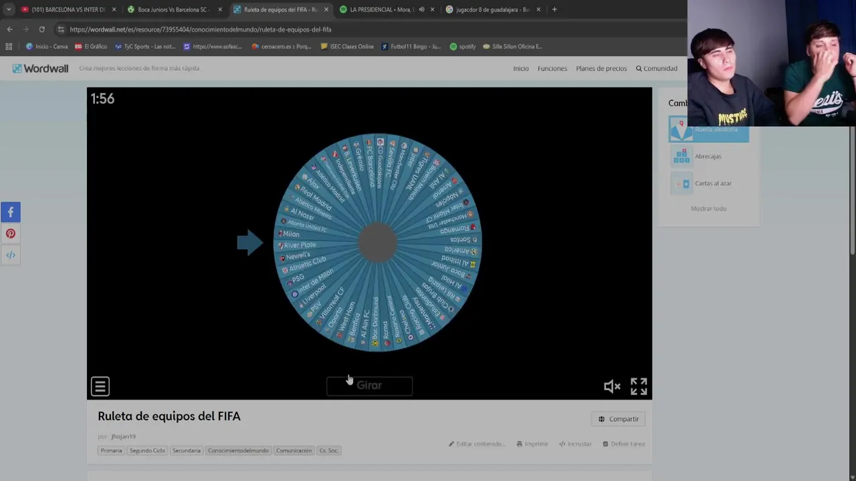Open the Funciones navigation link

click(552, 68)
